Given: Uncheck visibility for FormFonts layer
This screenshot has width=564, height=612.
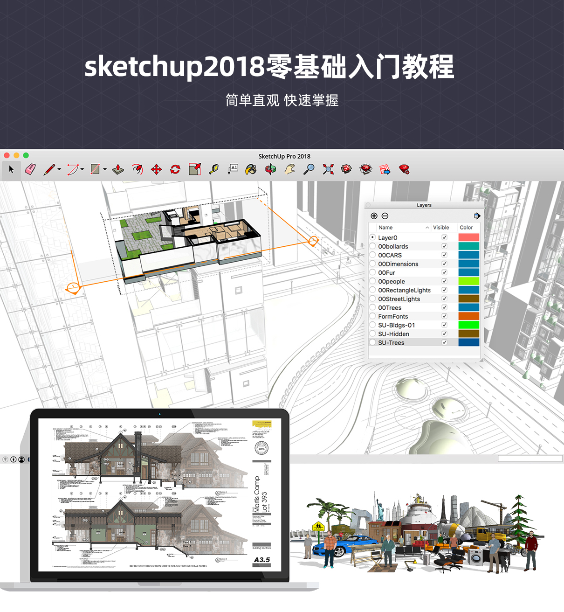Looking at the screenshot, I should 444,316.
